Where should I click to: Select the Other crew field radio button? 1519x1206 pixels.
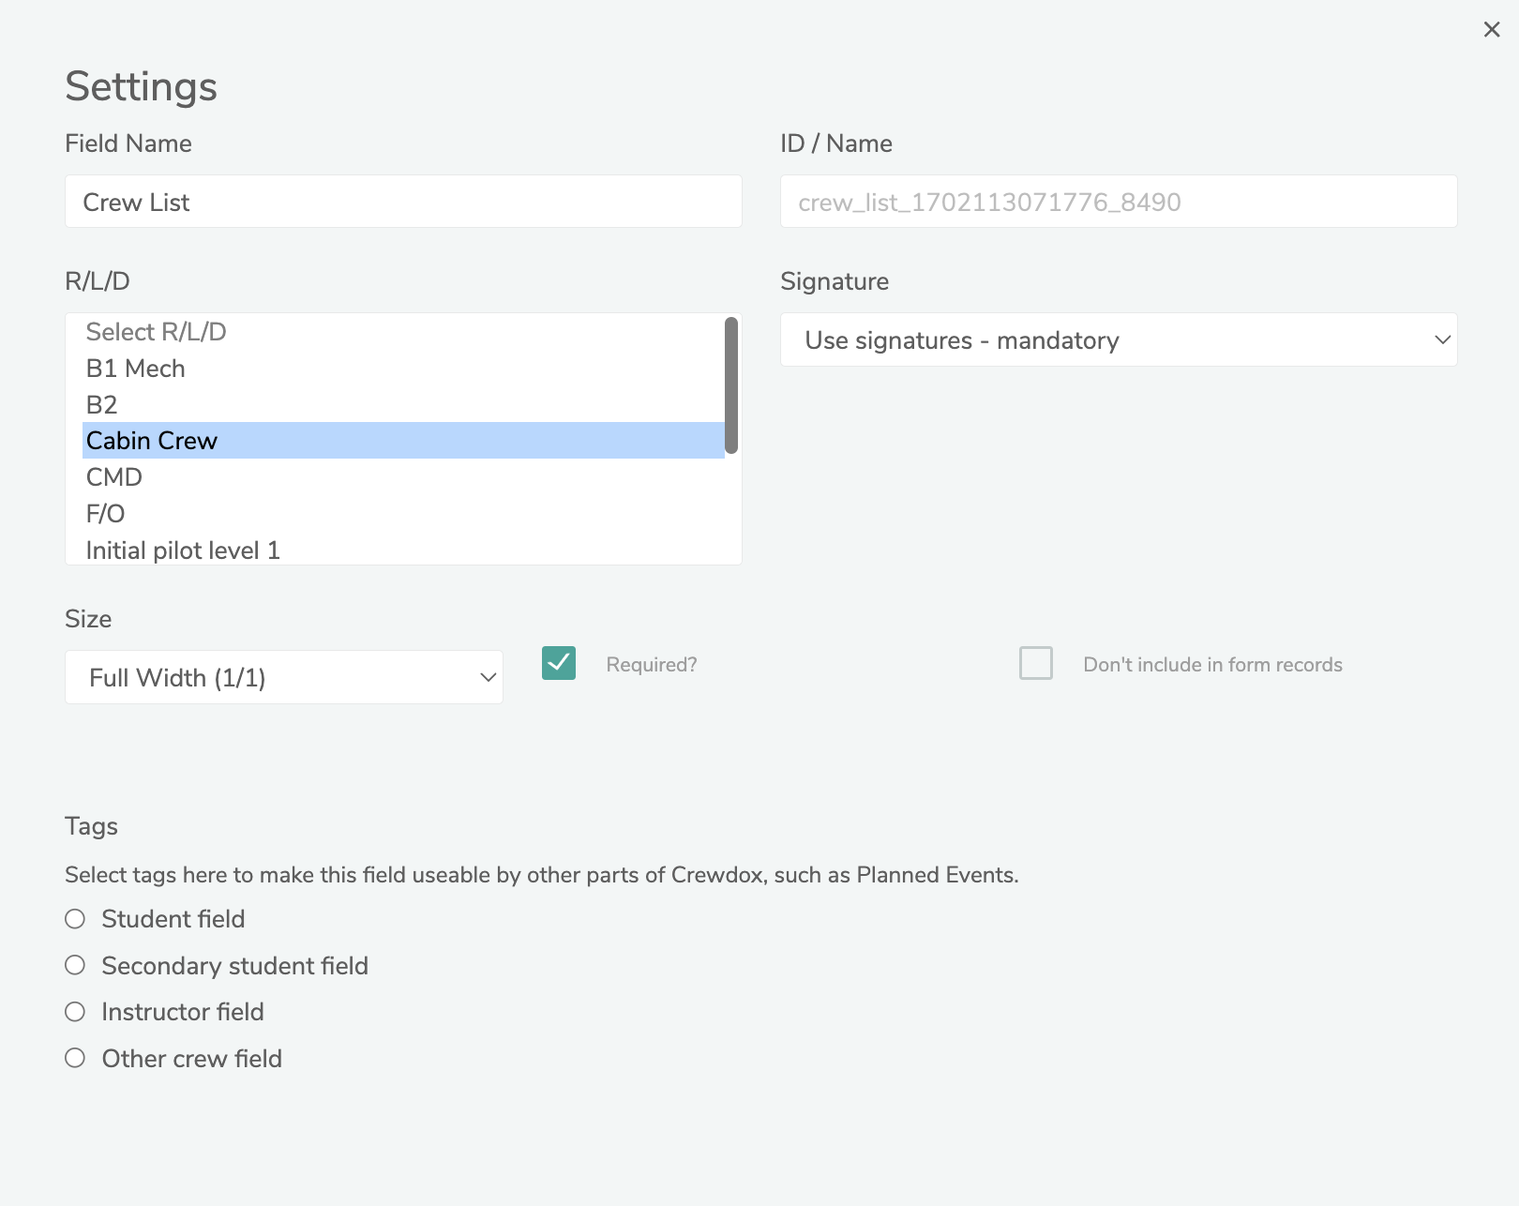(x=75, y=1058)
